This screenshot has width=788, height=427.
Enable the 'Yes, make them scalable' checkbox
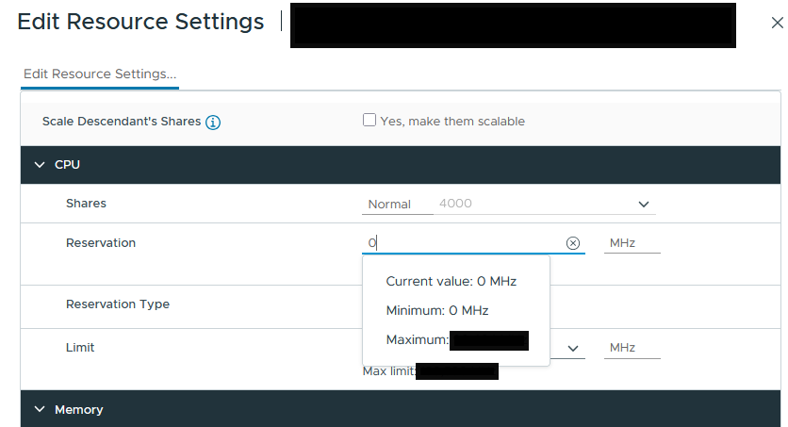tap(369, 121)
